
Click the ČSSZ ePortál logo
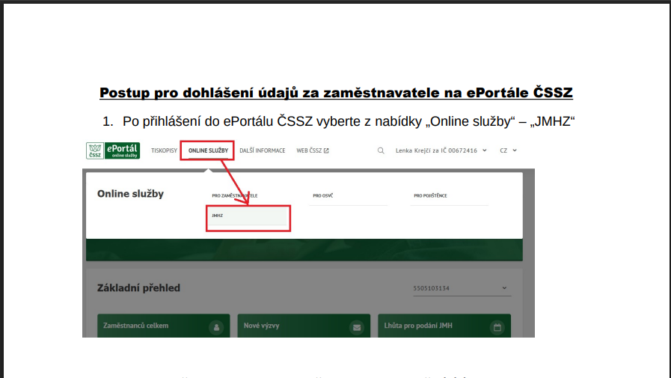click(112, 150)
